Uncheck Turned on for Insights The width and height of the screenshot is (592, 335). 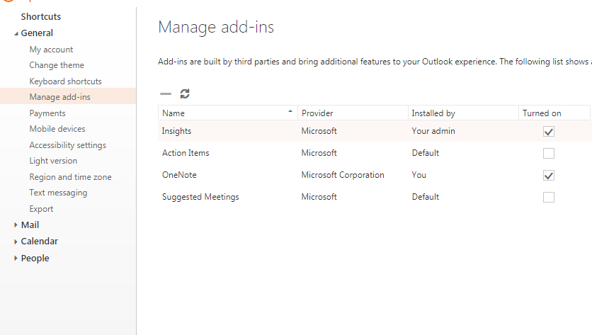click(549, 132)
